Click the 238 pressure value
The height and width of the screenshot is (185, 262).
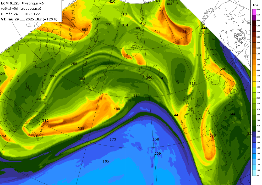pyautogui.click(x=107, y=63)
